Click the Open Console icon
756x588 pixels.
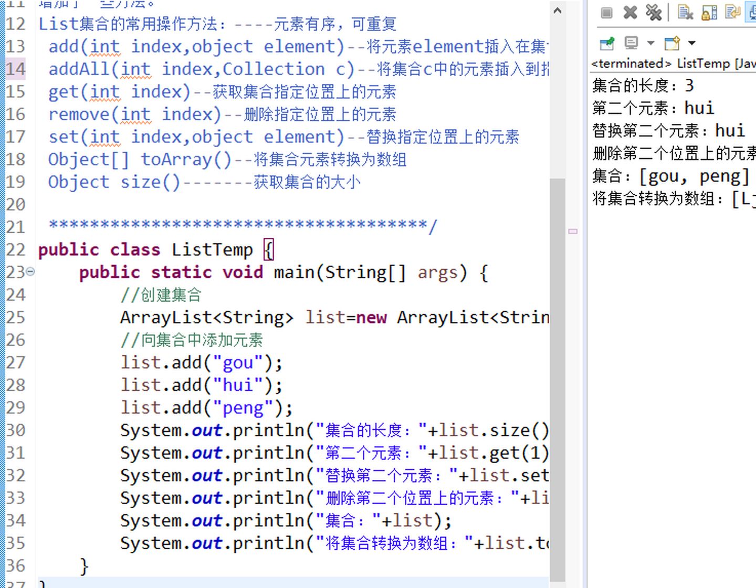click(672, 43)
